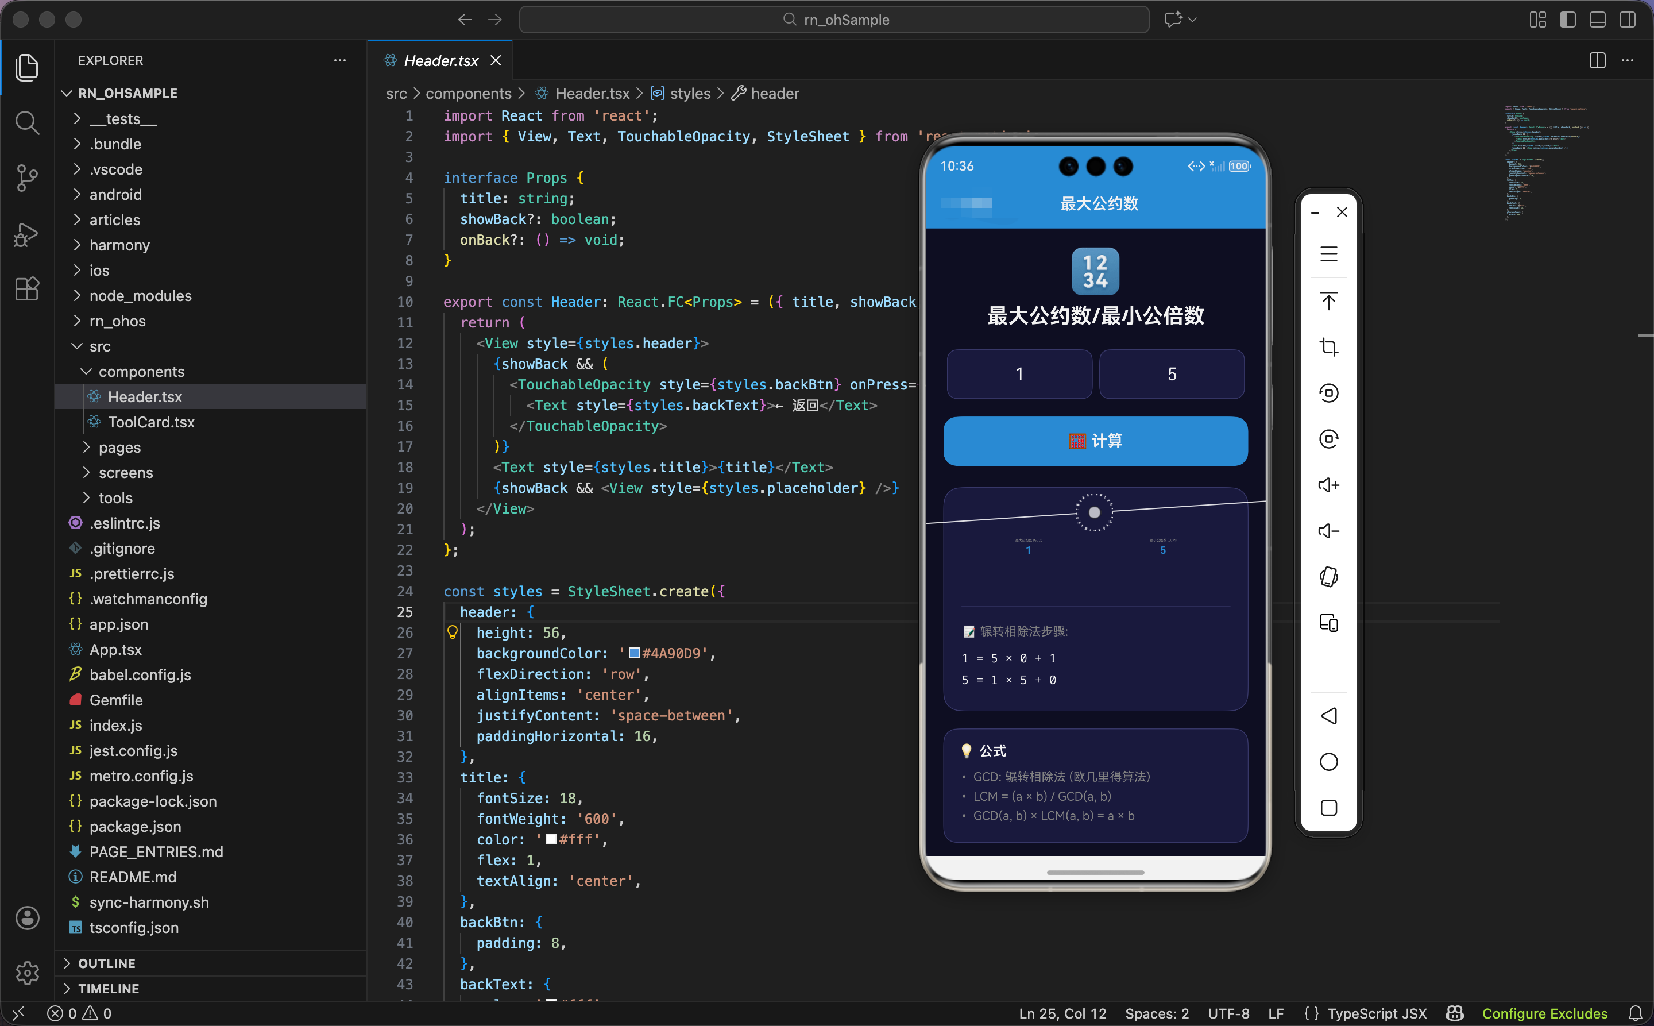Collapse the components folder
Image resolution: width=1654 pixels, height=1026 pixels.
tap(141, 371)
